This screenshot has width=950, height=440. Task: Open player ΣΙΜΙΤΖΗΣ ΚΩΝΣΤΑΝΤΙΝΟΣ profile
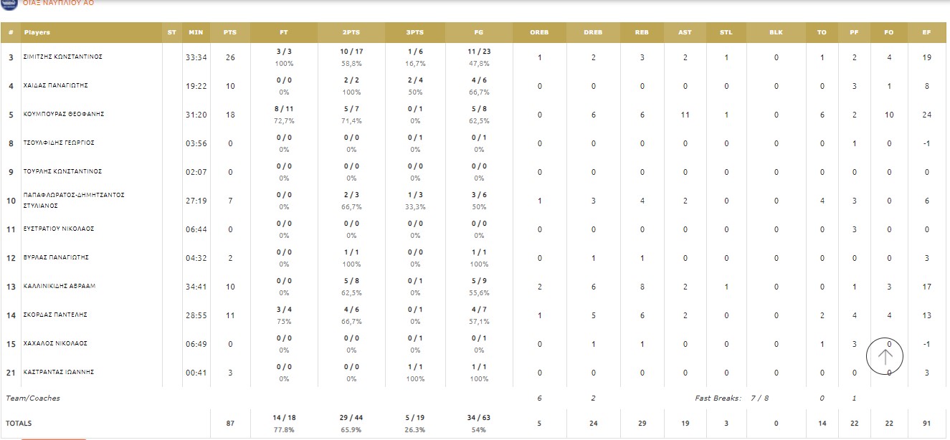point(63,57)
